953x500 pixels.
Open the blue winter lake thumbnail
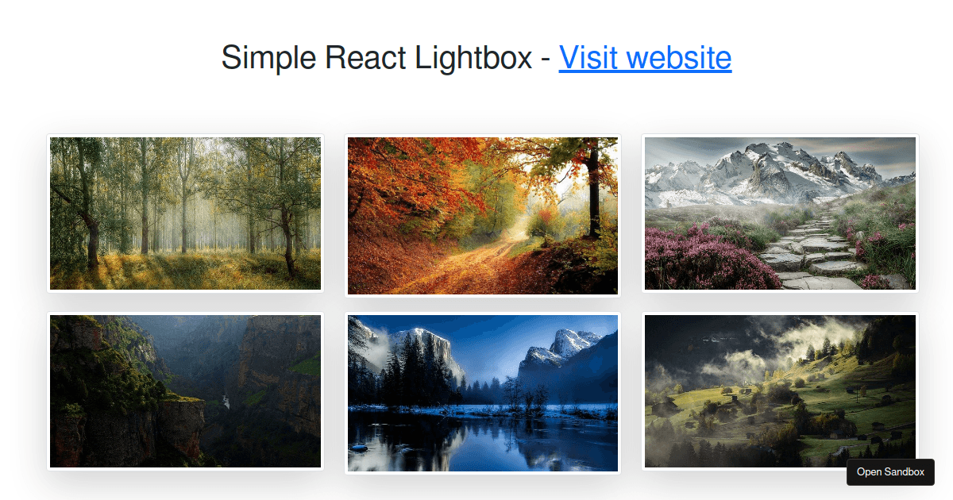483,394
